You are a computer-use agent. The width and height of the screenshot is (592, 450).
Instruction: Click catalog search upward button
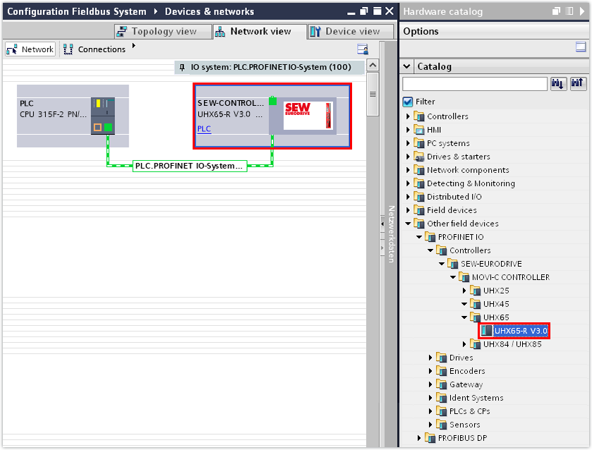click(578, 84)
